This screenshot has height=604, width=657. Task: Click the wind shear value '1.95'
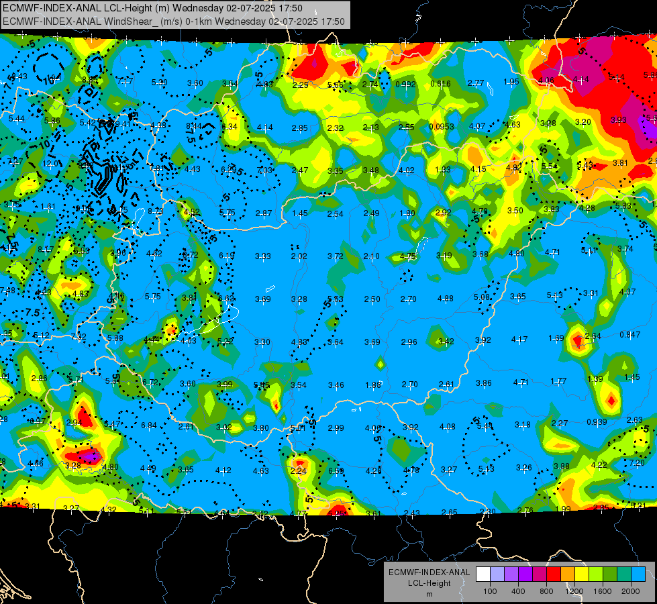click(x=511, y=82)
